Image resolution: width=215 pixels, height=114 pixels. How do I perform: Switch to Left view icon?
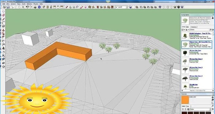[62, 7]
